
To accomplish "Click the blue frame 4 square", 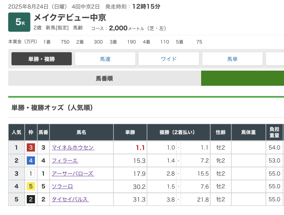I will tap(31, 161).
